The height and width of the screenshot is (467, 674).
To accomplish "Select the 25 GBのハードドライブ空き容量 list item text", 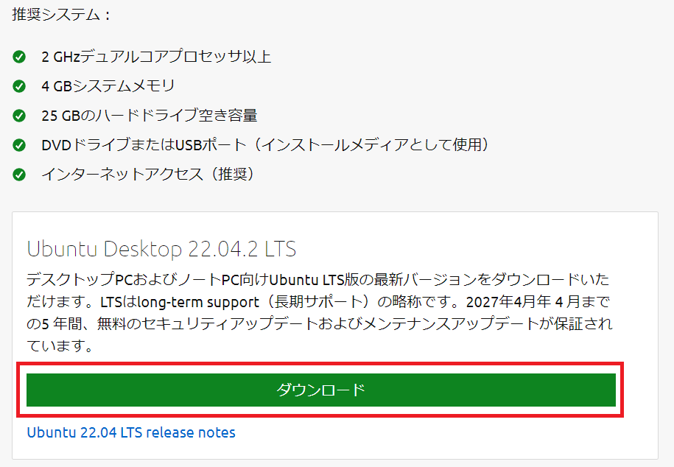I will click(x=149, y=116).
